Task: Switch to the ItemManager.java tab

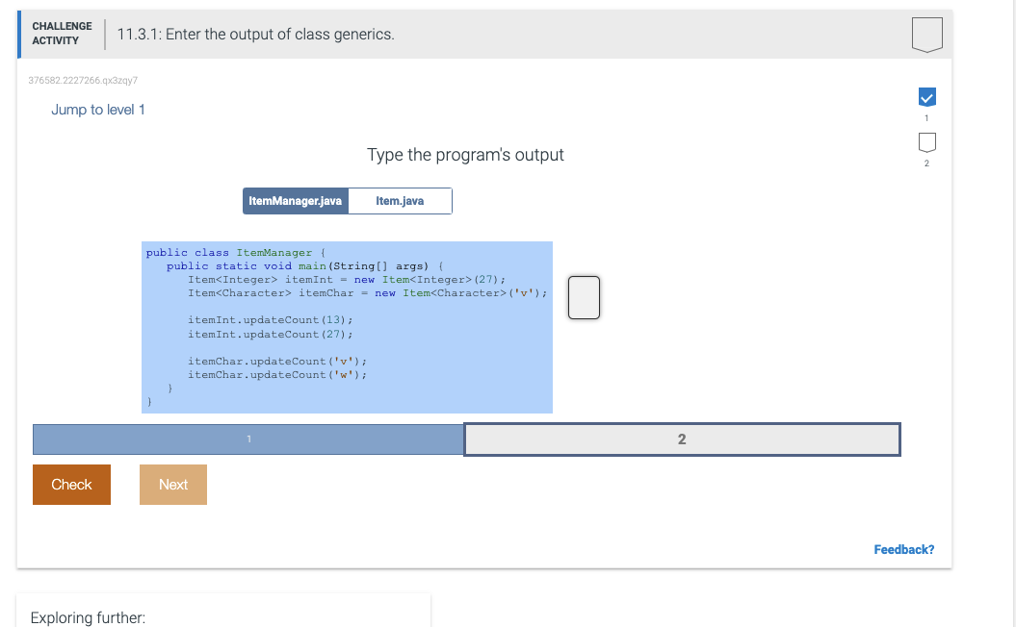Action: [x=296, y=200]
